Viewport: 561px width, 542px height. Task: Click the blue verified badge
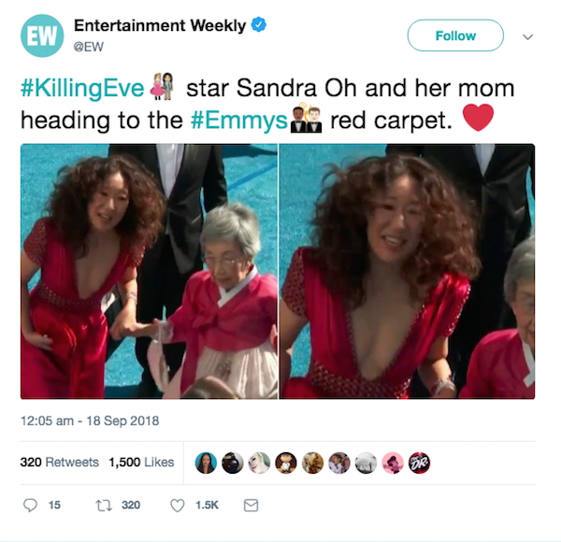click(x=259, y=25)
